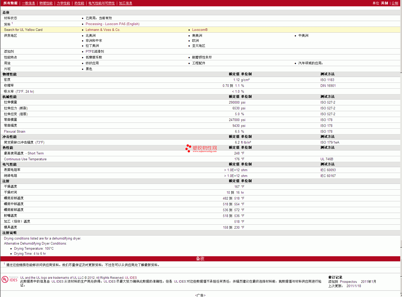The image size is (402, 297).
Task: Click Search for UL Yellow Card
Action: pyautogui.click(x=23, y=30)
